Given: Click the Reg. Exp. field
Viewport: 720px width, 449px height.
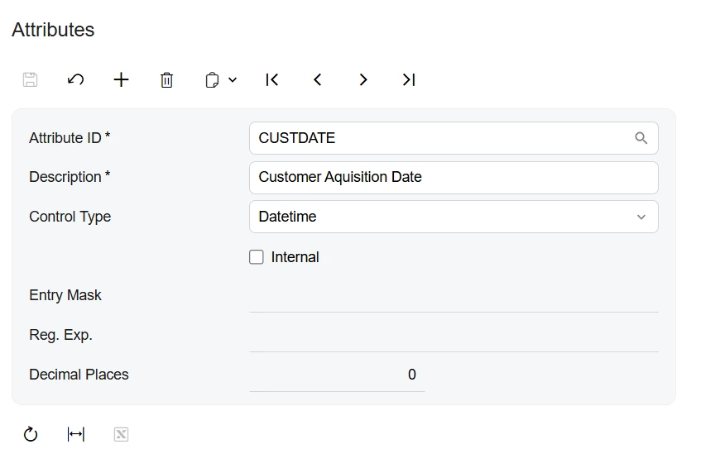Looking at the screenshot, I should point(454,336).
